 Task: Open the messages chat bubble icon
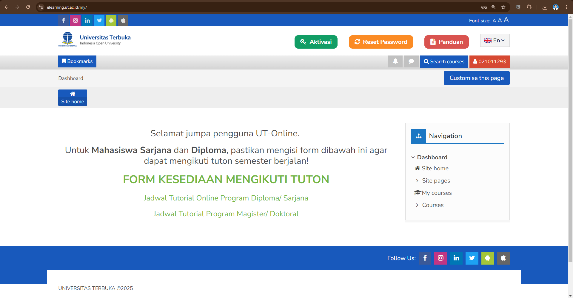click(x=411, y=61)
